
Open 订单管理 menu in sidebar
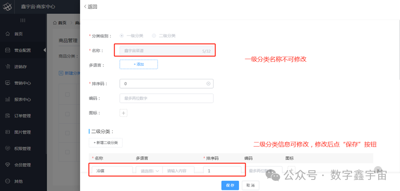(x=23, y=116)
